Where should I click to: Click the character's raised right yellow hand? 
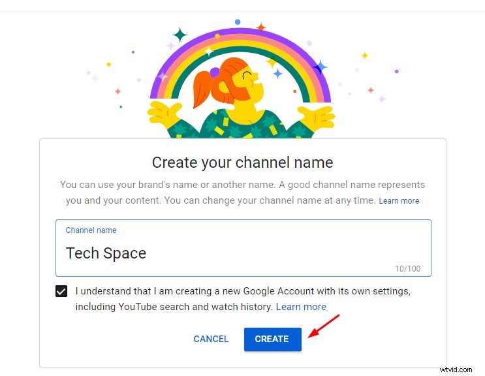[x=317, y=119]
